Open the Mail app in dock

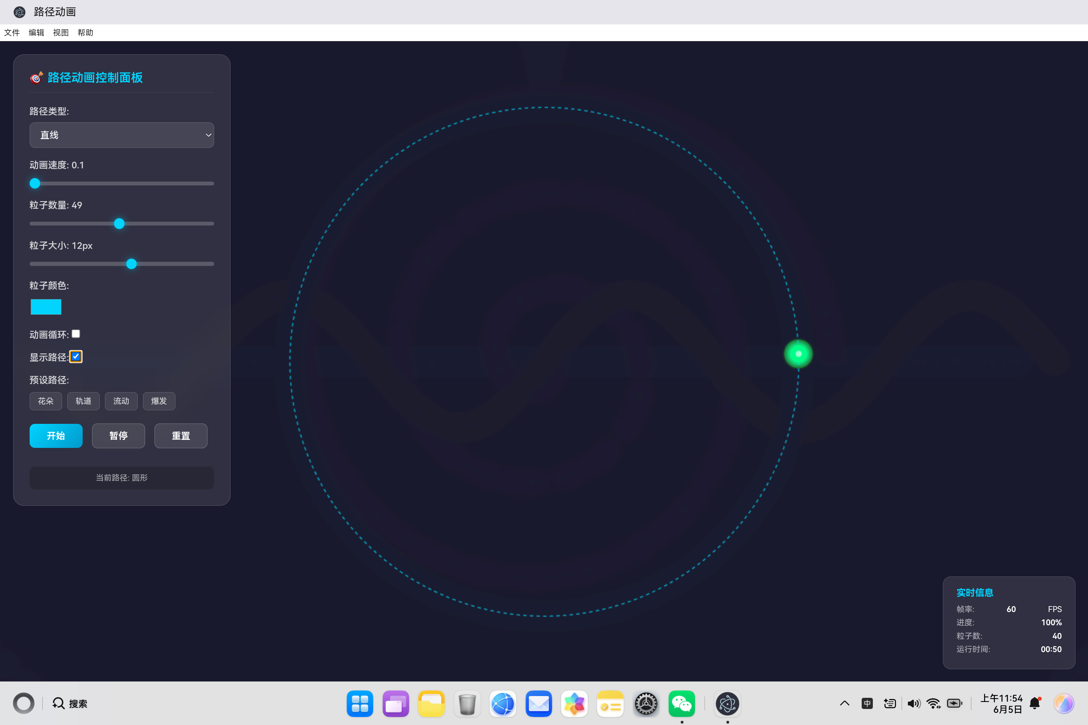coord(539,703)
